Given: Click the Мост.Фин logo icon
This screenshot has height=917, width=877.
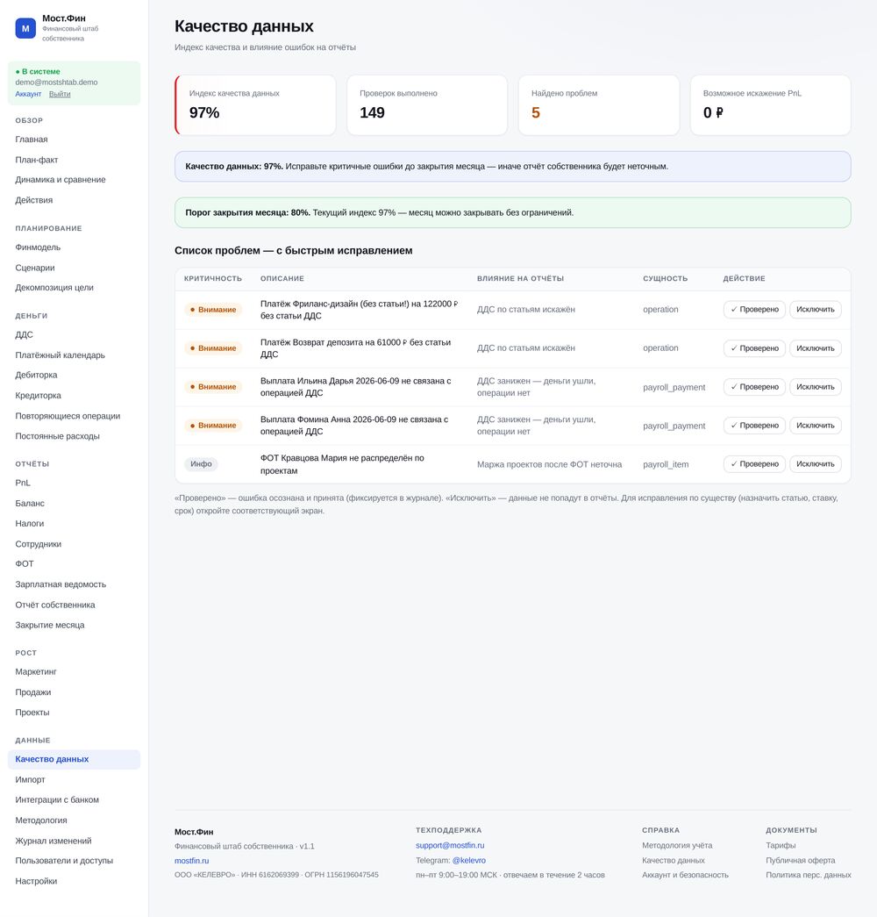Looking at the screenshot, I should pyautogui.click(x=25, y=28).
